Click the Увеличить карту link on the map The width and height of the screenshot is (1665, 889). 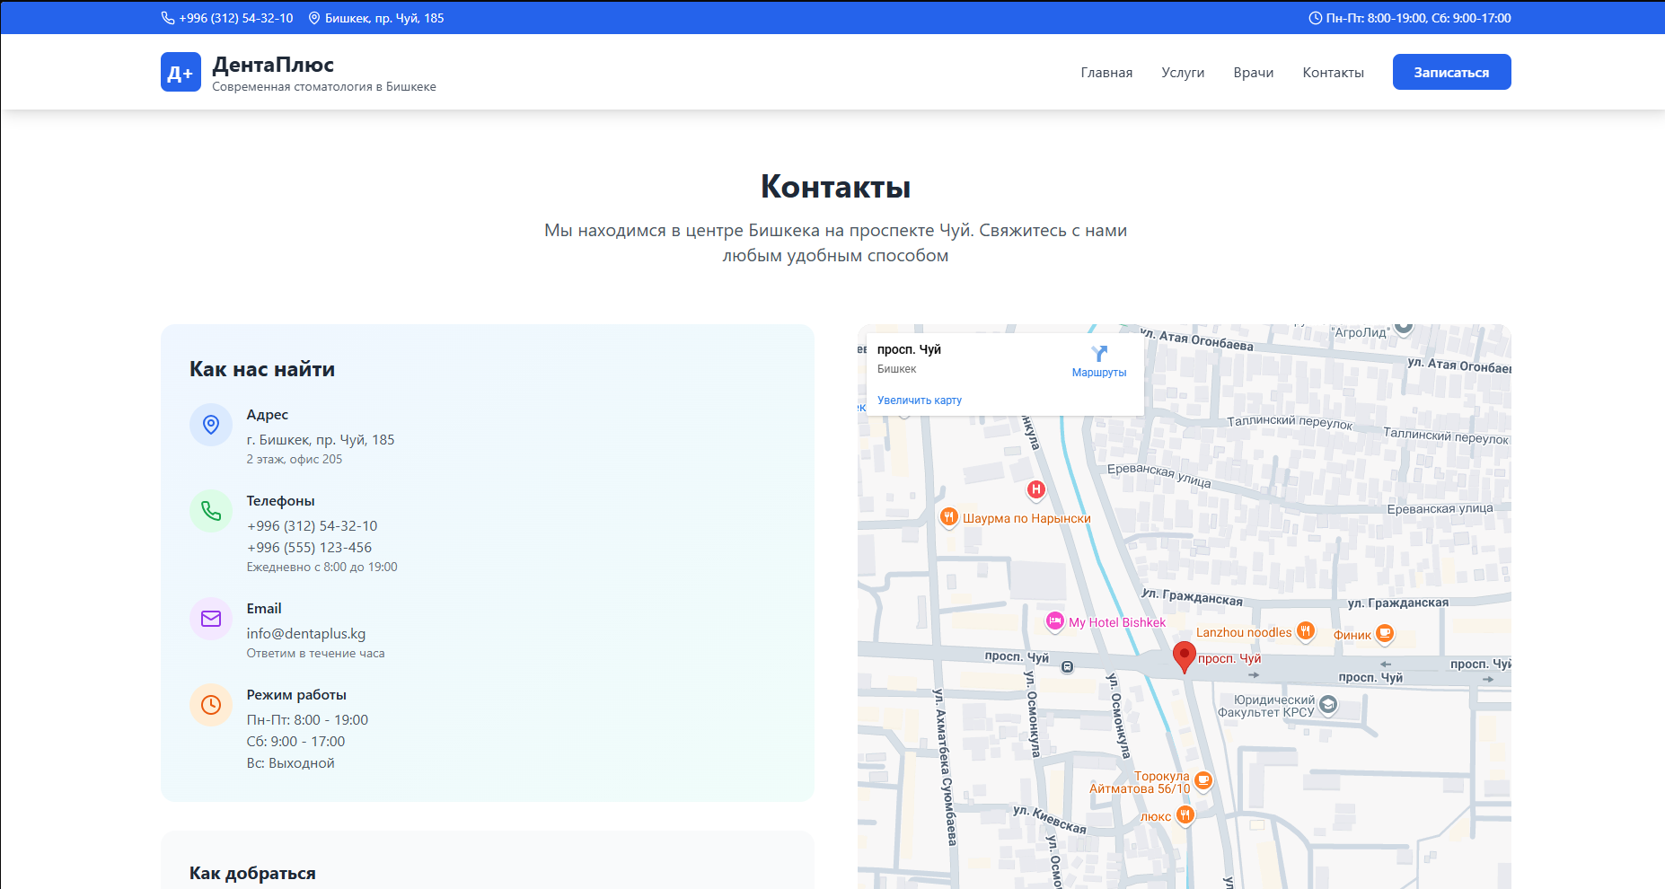tap(920, 400)
